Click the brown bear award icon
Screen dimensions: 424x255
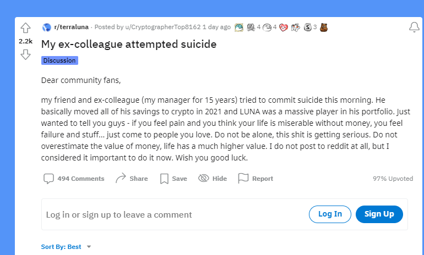pyautogui.click(x=324, y=27)
